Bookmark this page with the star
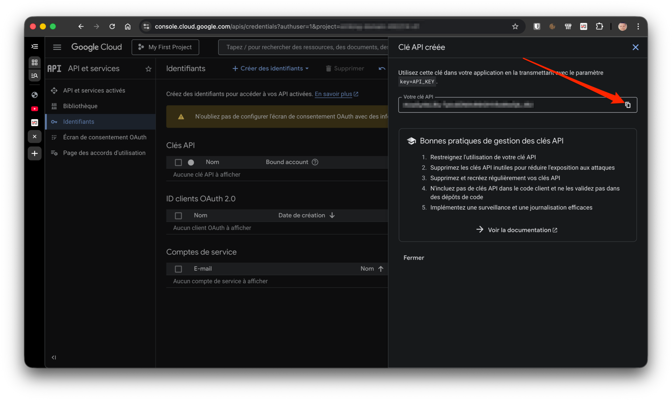The image size is (672, 400). pos(515,27)
